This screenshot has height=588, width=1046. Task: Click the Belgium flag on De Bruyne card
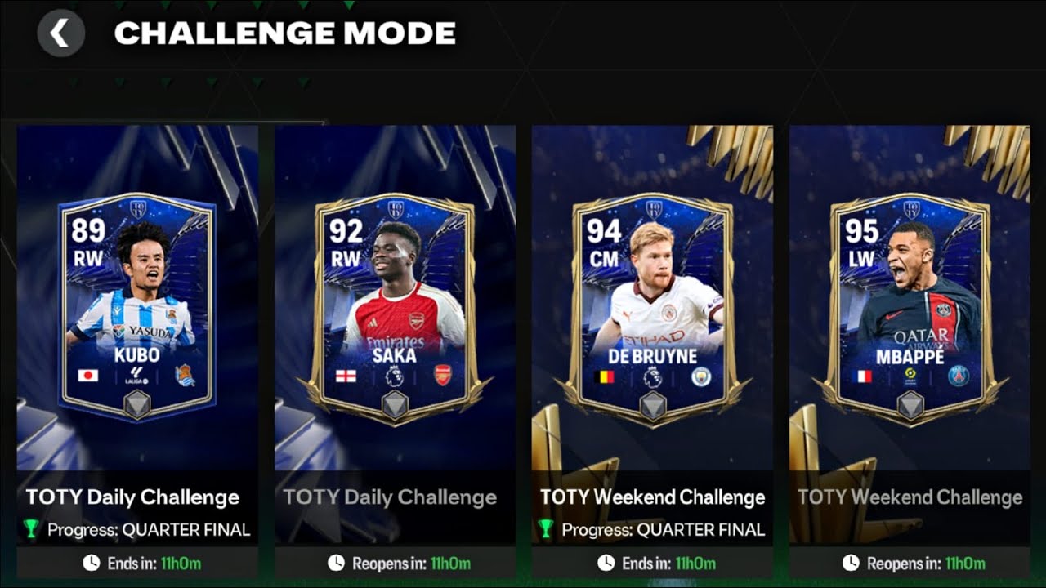point(603,376)
